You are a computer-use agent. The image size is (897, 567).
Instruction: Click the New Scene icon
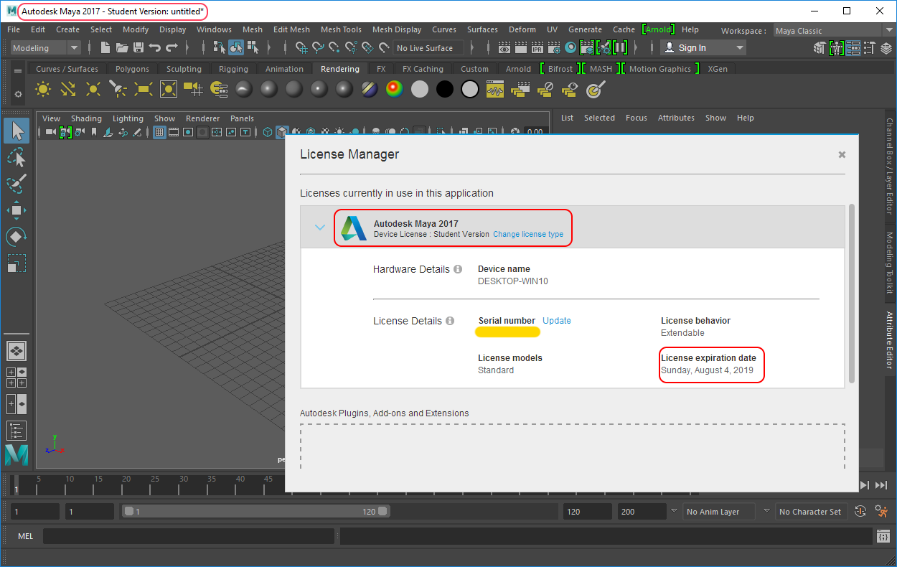[105, 48]
